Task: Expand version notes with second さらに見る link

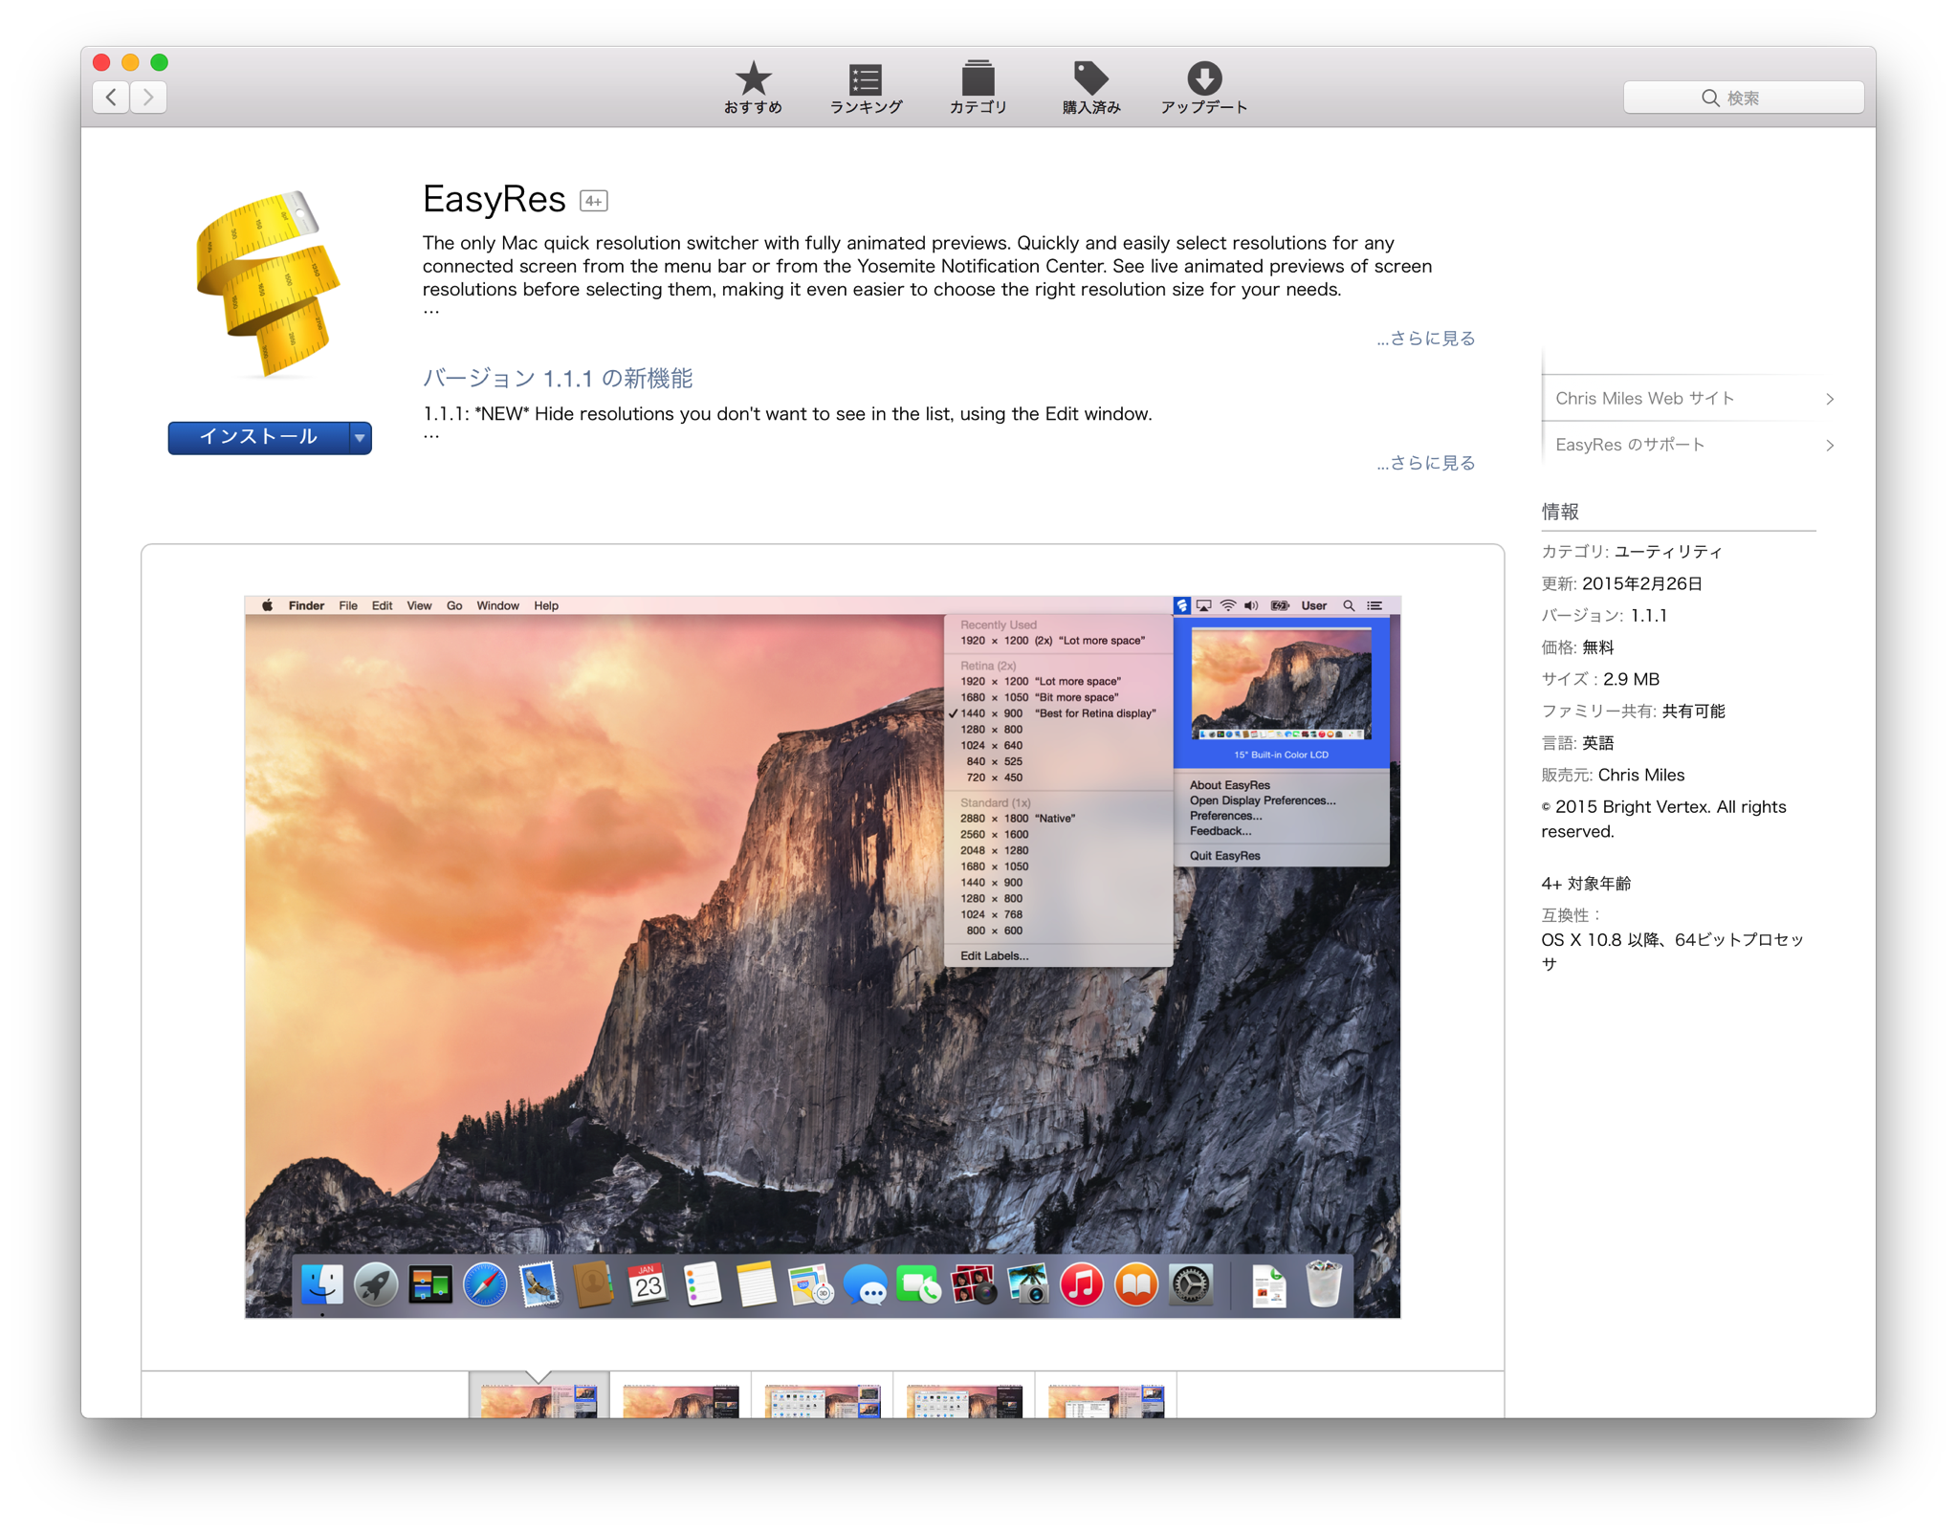Action: click(x=1425, y=463)
